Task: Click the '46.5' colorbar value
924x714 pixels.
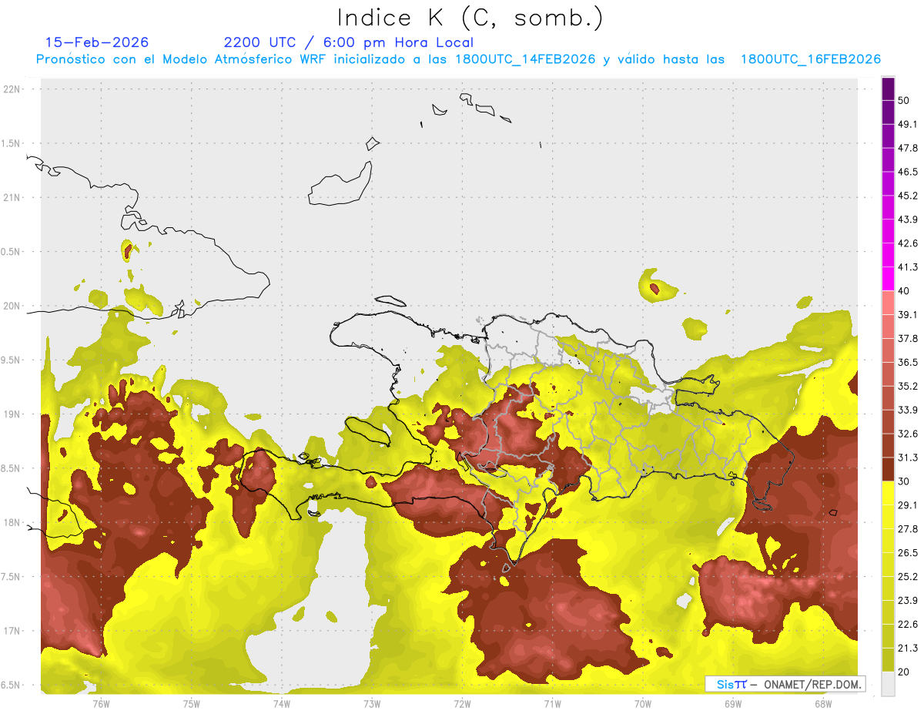Action: tap(908, 172)
